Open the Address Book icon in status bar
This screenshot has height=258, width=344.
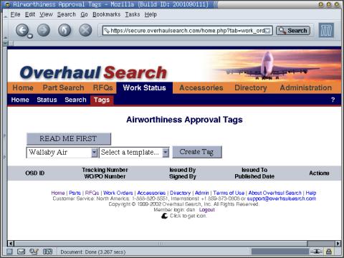coord(47,252)
